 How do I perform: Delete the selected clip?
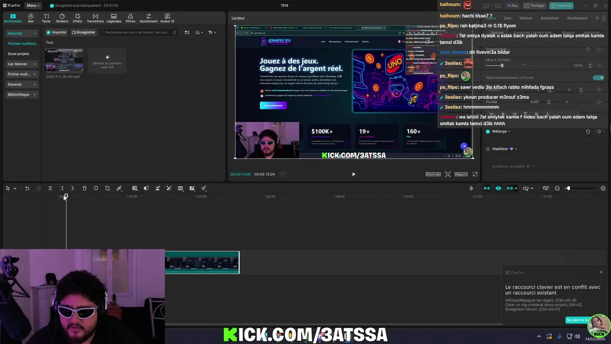coord(84,188)
